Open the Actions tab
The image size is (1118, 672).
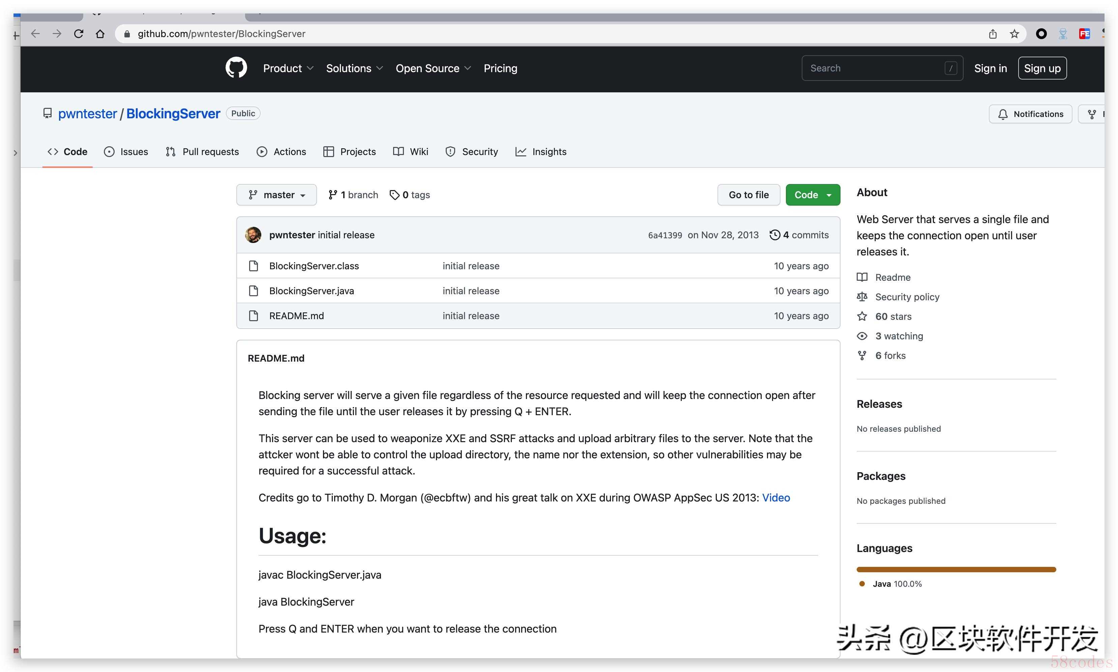click(281, 152)
